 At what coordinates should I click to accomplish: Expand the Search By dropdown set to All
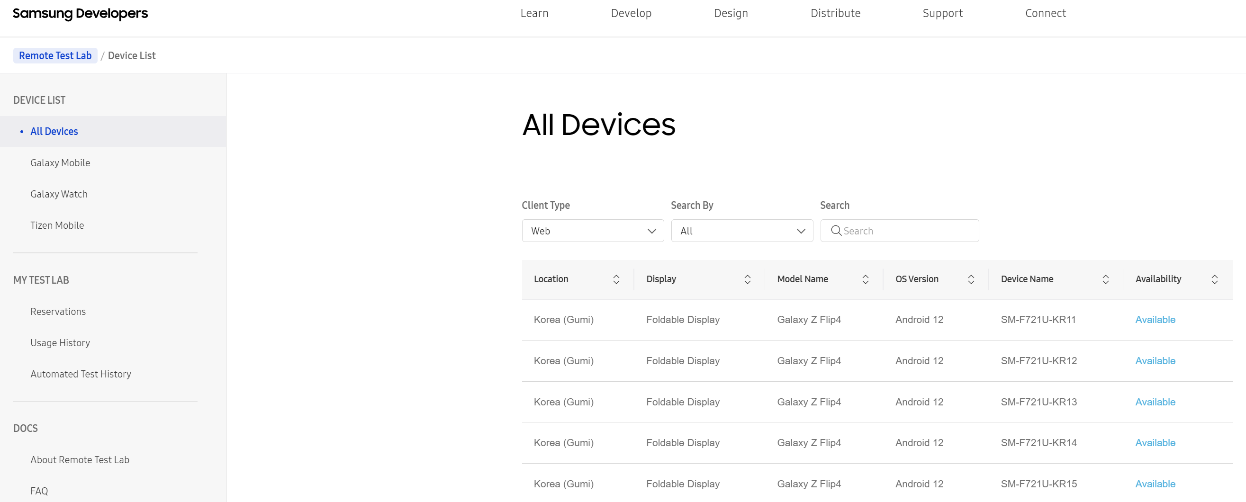click(x=741, y=231)
